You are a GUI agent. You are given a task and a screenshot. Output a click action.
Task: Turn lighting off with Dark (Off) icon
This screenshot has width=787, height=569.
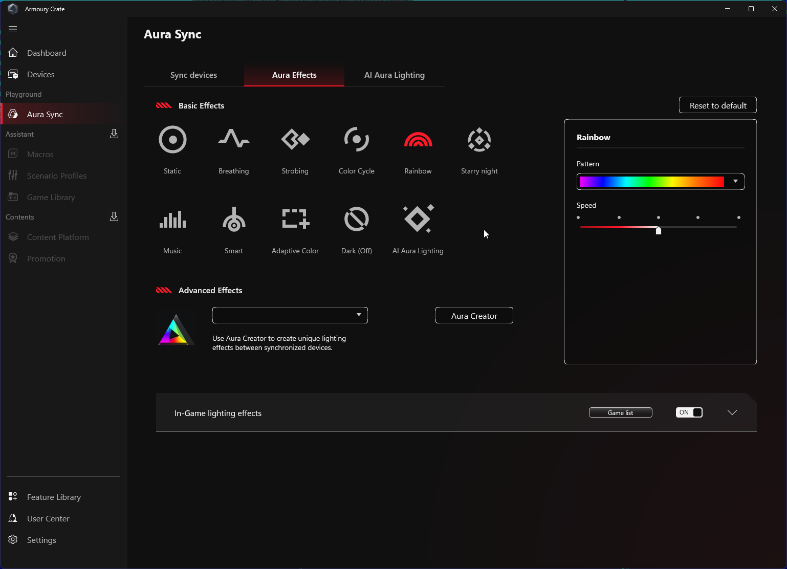click(357, 219)
